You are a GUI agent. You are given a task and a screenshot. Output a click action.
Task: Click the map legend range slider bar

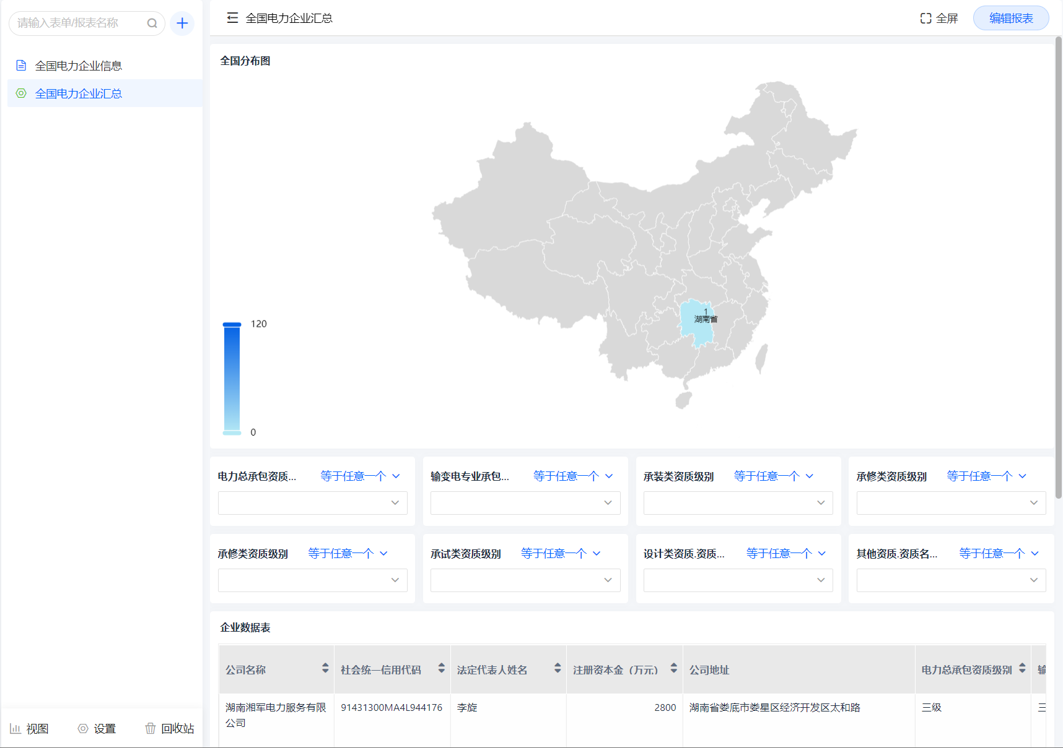coord(232,379)
